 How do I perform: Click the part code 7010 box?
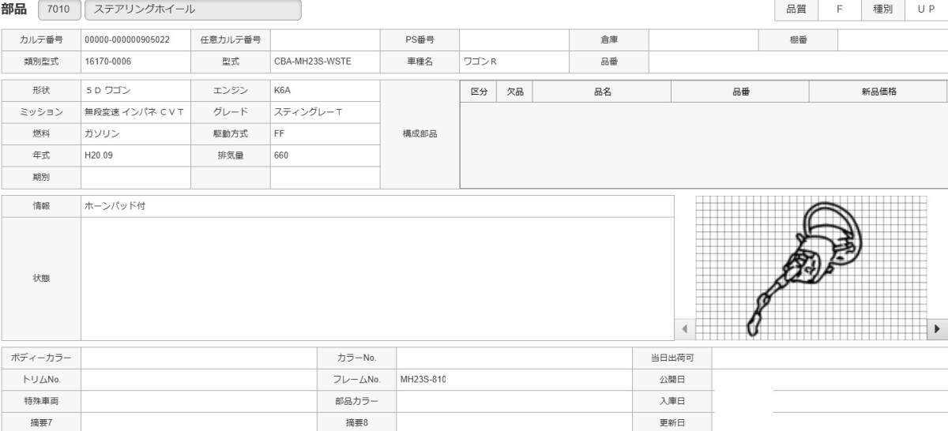point(58,10)
